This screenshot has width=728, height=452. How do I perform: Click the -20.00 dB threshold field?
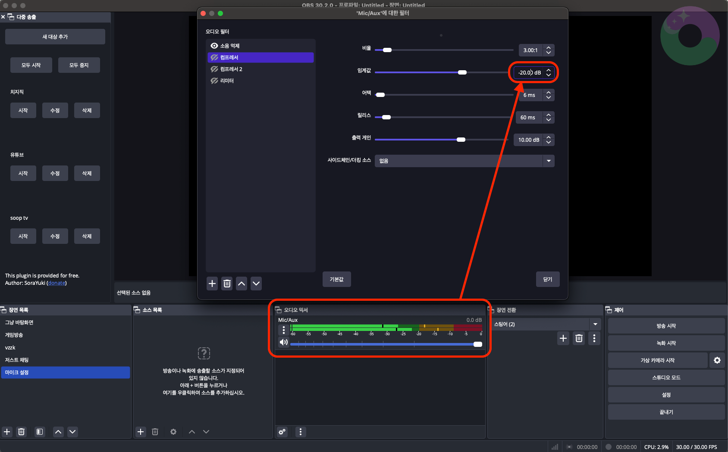529,72
